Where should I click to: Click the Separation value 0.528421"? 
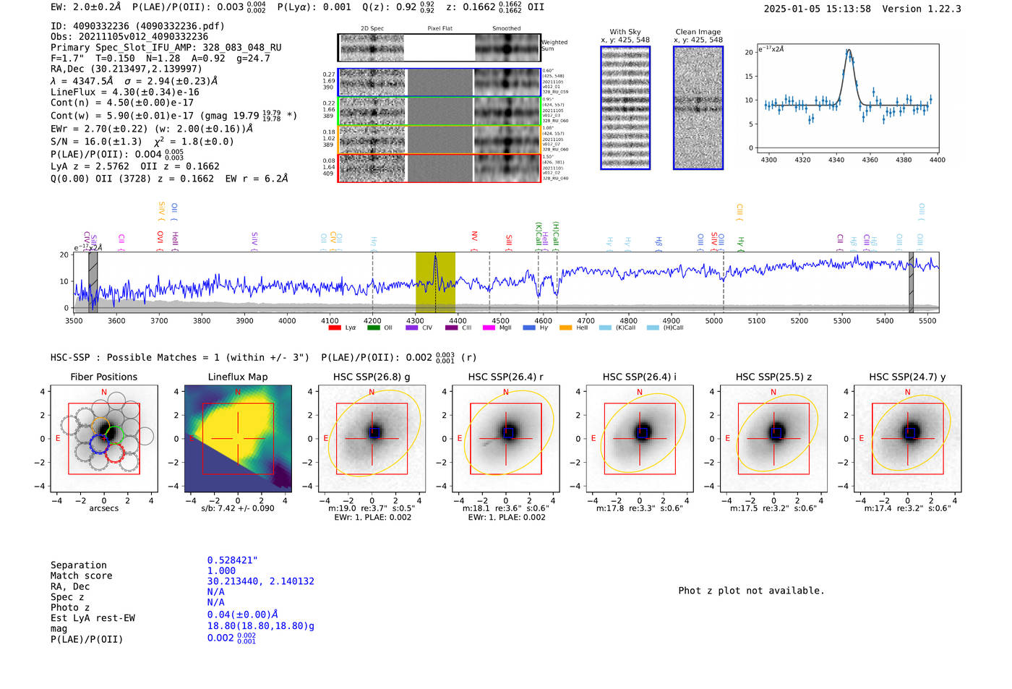point(233,560)
